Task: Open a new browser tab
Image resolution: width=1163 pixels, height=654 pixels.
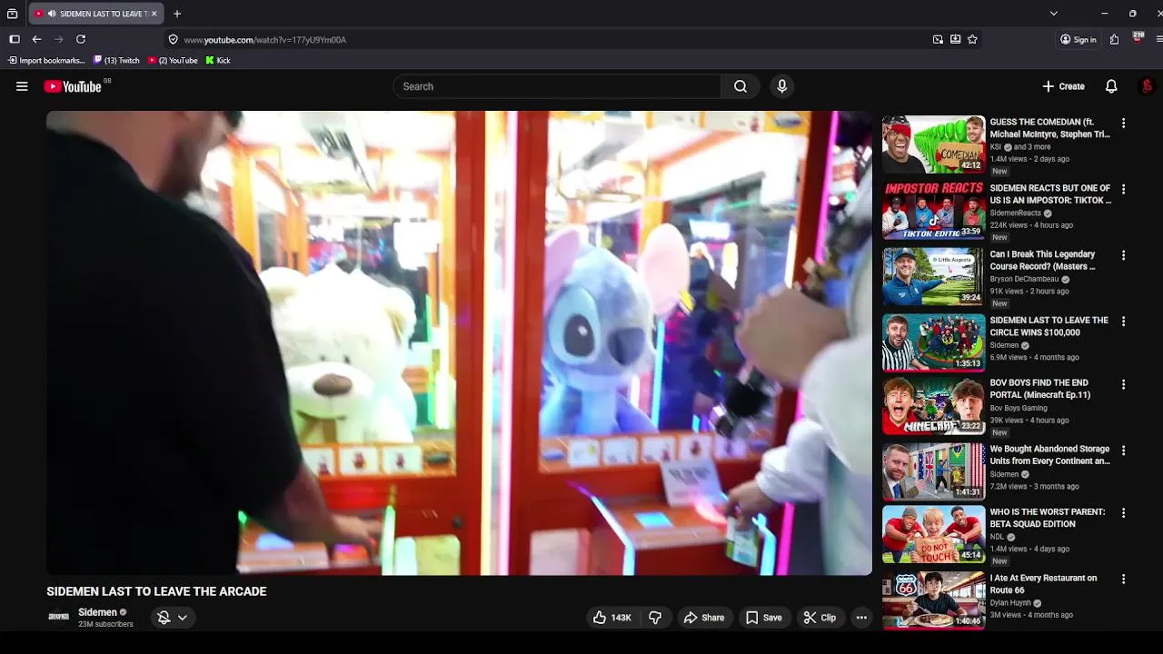Action: coord(177,14)
